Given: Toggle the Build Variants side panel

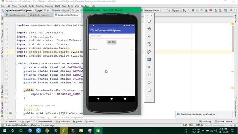Looking at the screenshot, I should coord(2,110).
